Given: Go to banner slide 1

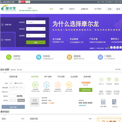Looking at the screenshot, I should 108,47.
